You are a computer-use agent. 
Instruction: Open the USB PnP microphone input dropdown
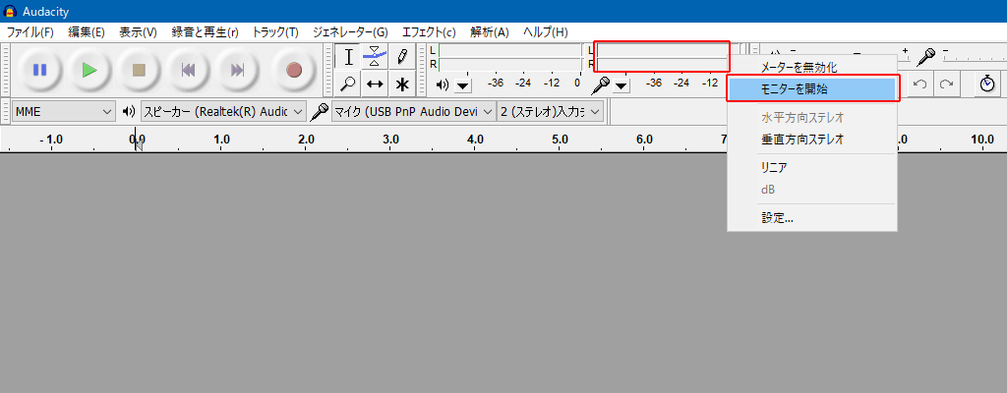pyautogui.click(x=414, y=112)
